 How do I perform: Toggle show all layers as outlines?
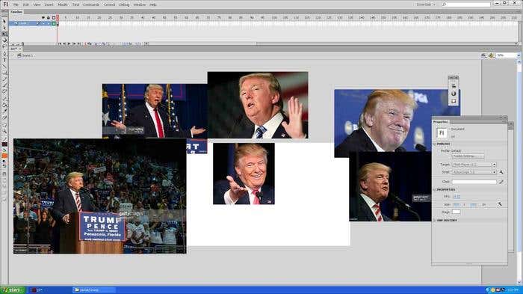click(54, 18)
